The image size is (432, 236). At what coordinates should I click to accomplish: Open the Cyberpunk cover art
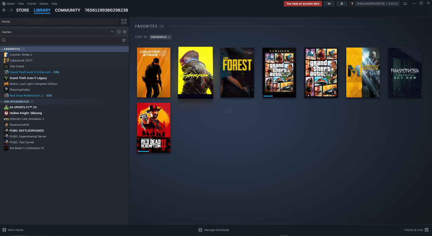pos(195,73)
